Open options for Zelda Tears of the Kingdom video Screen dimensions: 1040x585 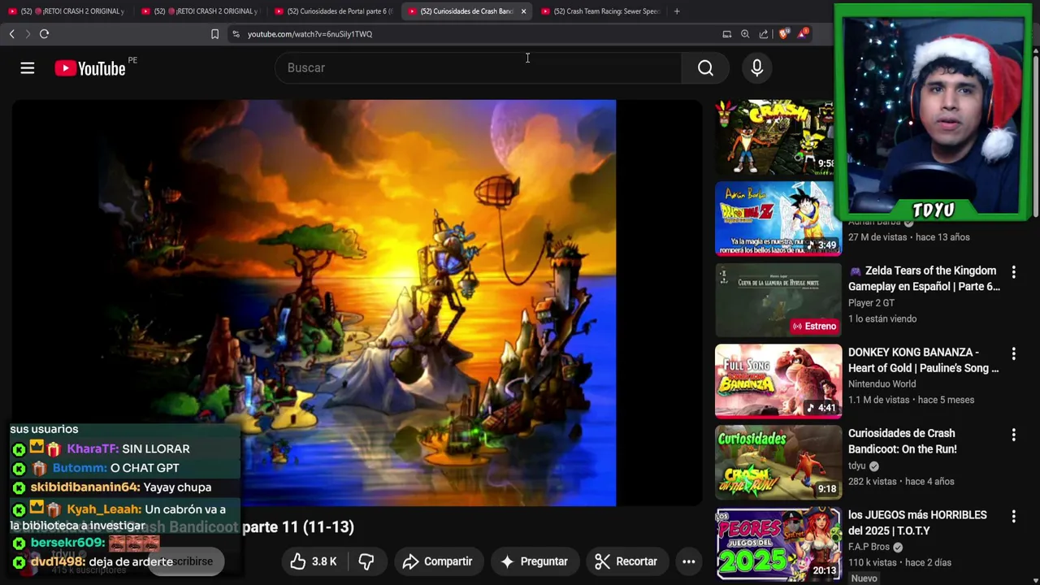(1013, 271)
